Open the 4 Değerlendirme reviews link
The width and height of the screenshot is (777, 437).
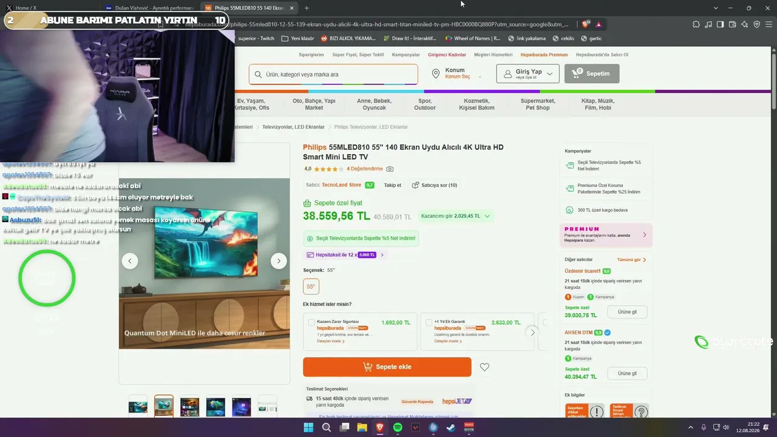point(365,169)
